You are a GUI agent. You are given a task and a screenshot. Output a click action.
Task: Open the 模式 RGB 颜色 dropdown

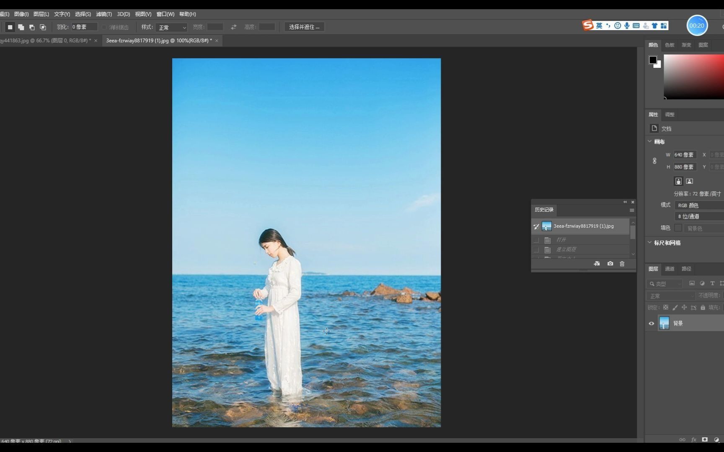coord(699,205)
